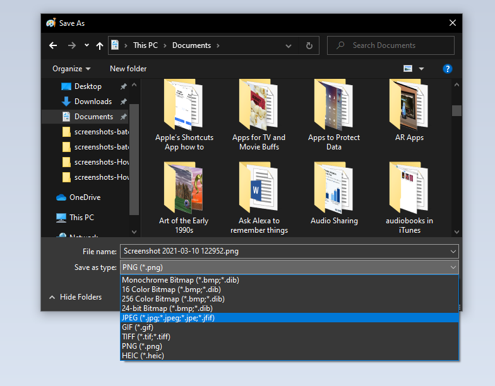Open the AR Apps folder
495x386 pixels.
(409, 110)
